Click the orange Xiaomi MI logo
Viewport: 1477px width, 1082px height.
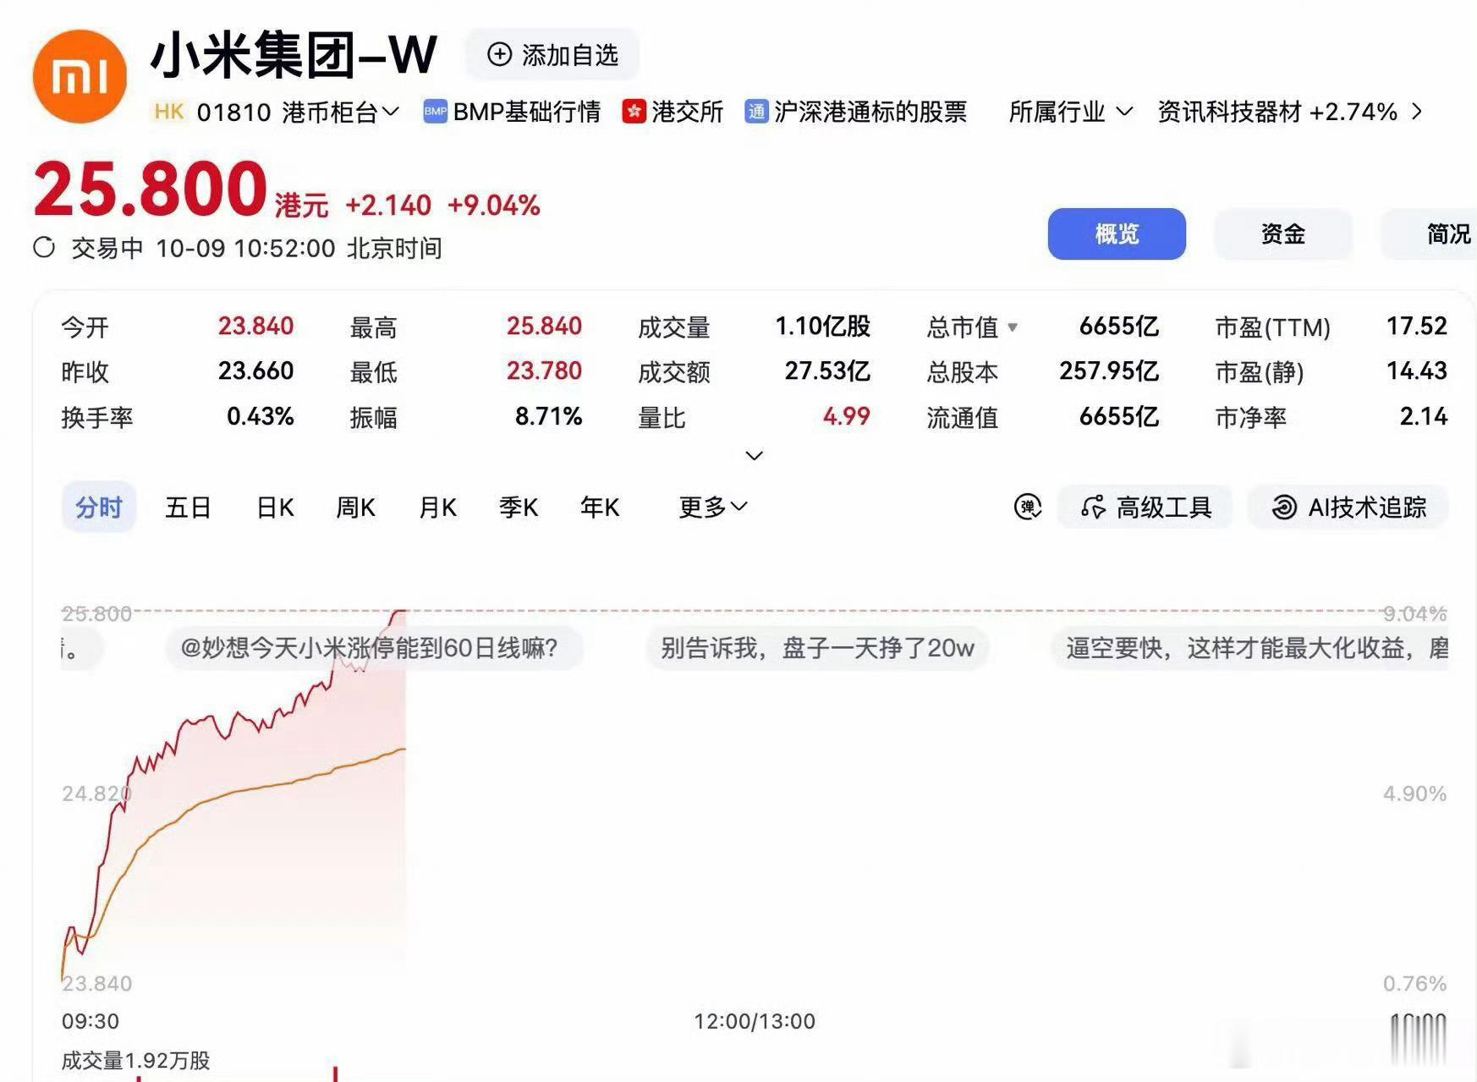click(x=80, y=76)
